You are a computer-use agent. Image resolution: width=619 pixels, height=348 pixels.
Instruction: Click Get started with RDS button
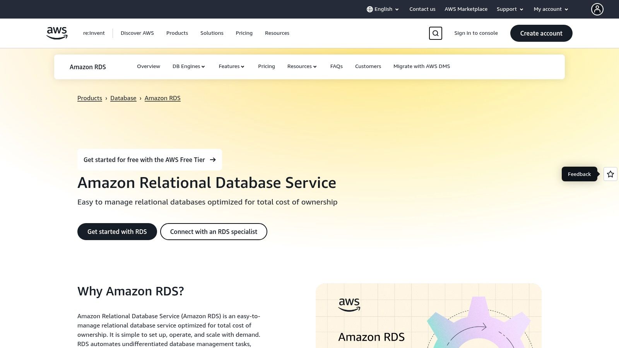pyautogui.click(x=117, y=232)
